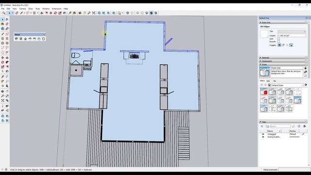Select the arrow tool in the left toolbar
The width and height of the screenshot is (311, 175).
tap(2, 19)
